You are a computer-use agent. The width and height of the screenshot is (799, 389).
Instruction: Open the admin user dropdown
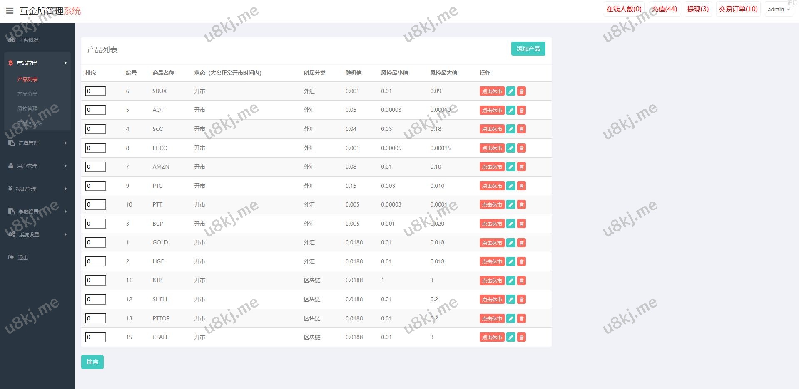click(x=779, y=9)
